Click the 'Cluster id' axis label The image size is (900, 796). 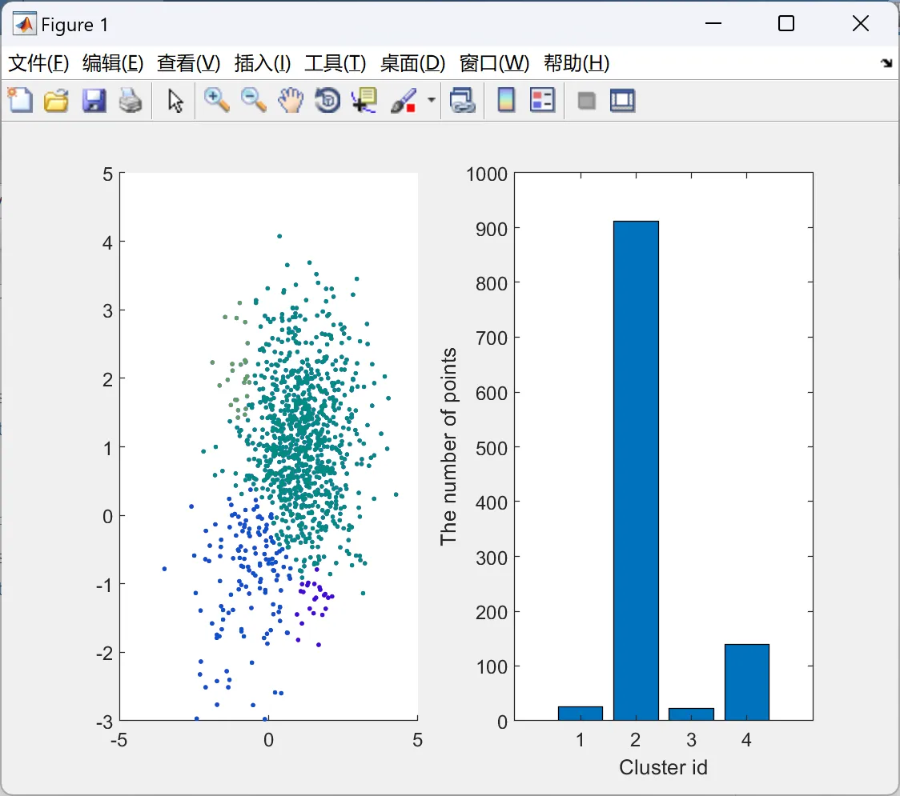click(663, 767)
